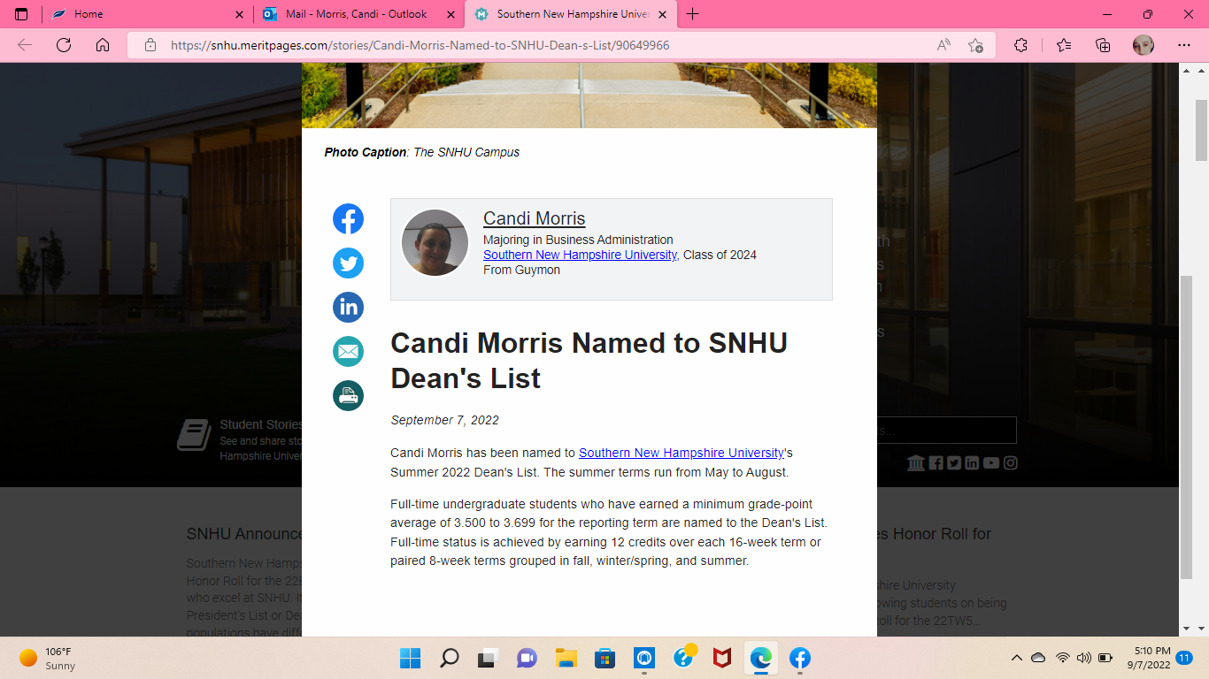Share the story by email icon
1209x679 pixels.
click(348, 351)
